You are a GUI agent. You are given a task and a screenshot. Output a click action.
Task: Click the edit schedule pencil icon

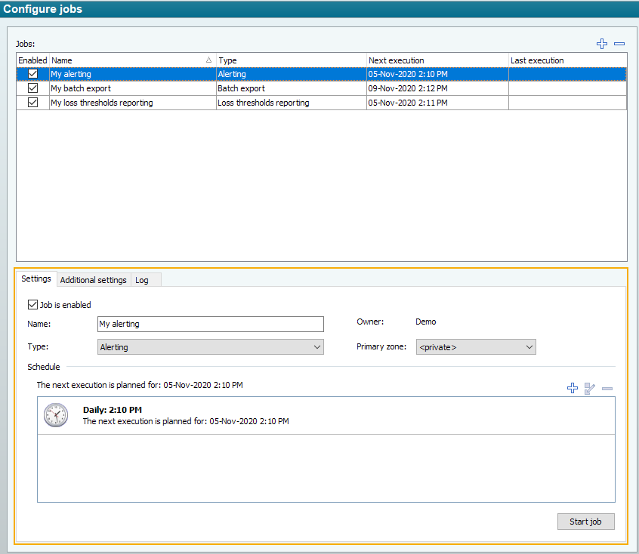click(x=590, y=388)
